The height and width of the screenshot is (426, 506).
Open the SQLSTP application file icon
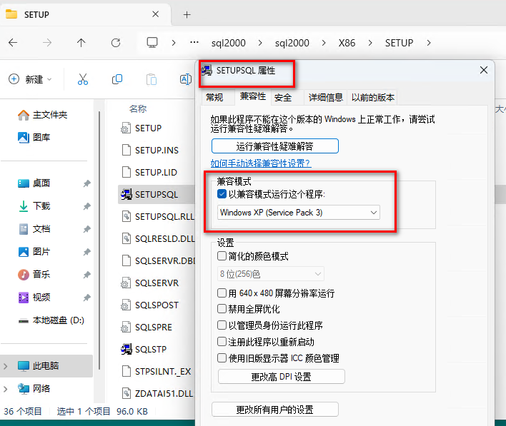(x=126, y=349)
